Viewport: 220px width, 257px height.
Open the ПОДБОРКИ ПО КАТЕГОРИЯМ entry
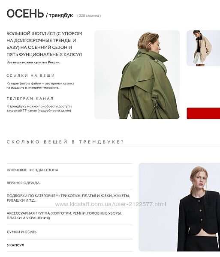pos(70,198)
